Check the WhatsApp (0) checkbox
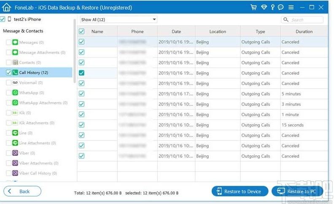Viewport: 334px width, 204px height. click(x=8, y=92)
